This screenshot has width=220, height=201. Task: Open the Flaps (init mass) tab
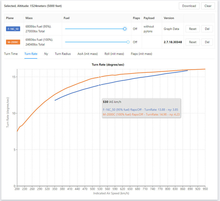(x=141, y=54)
